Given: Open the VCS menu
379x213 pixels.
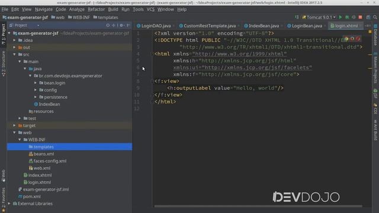Looking at the screenshot, I should pos(150,9).
